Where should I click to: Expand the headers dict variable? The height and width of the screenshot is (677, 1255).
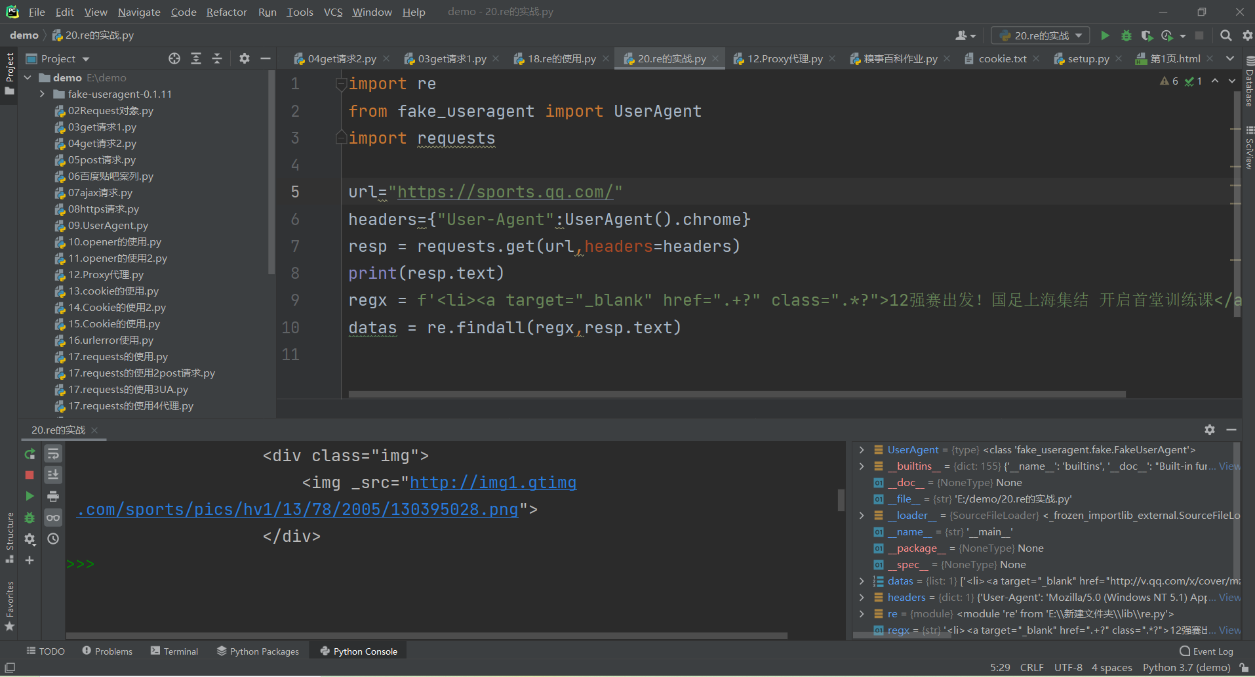click(x=862, y=597)
